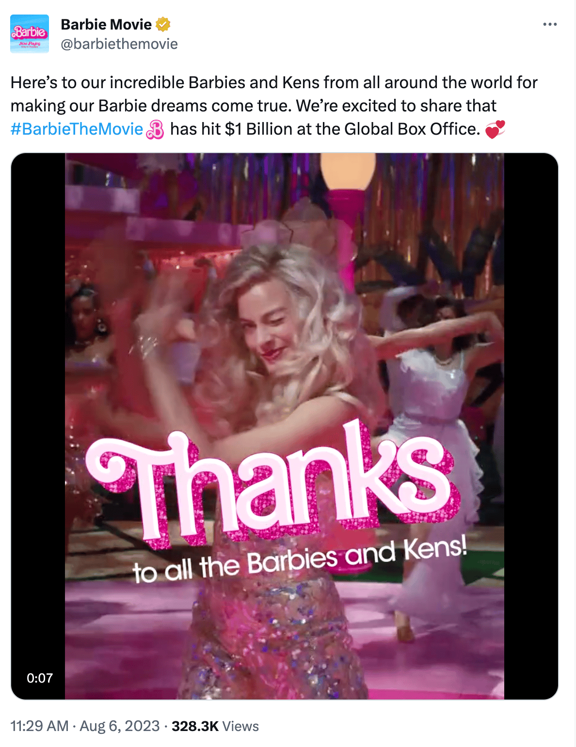Click the 0:07 video duration label
576x747 pixels.
point(40,678)
